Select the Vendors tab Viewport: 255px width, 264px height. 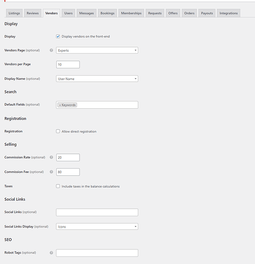[x=51, y=13]
